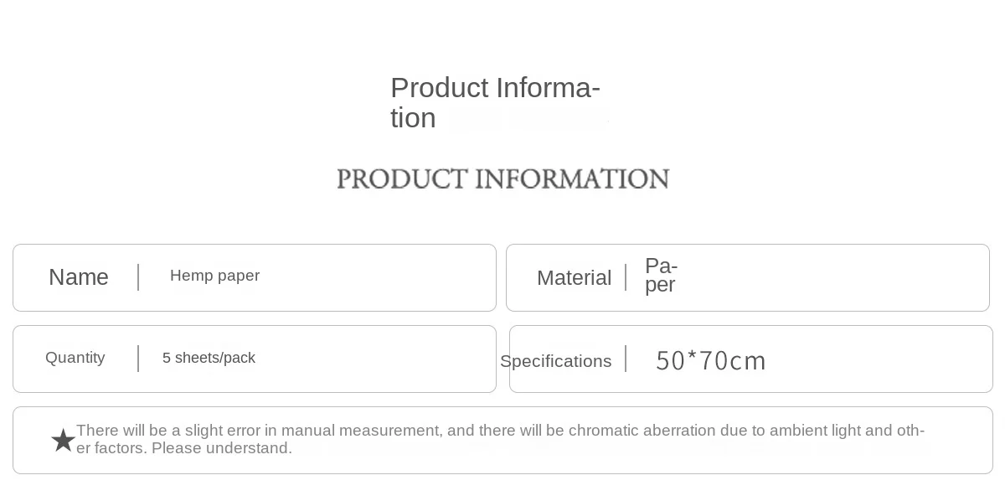Select the Material label

click(x=574, y=278)
